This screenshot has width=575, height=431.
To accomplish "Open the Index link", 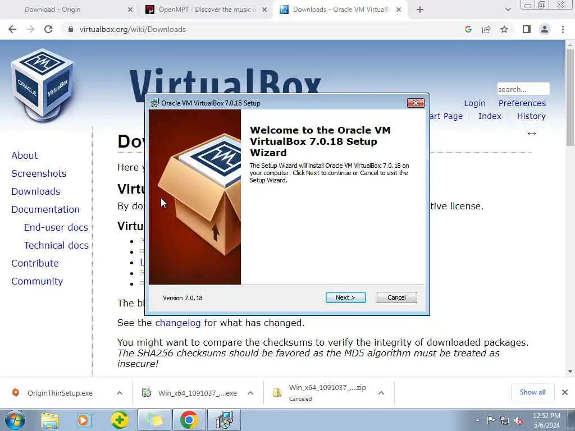I will point(490,116).
